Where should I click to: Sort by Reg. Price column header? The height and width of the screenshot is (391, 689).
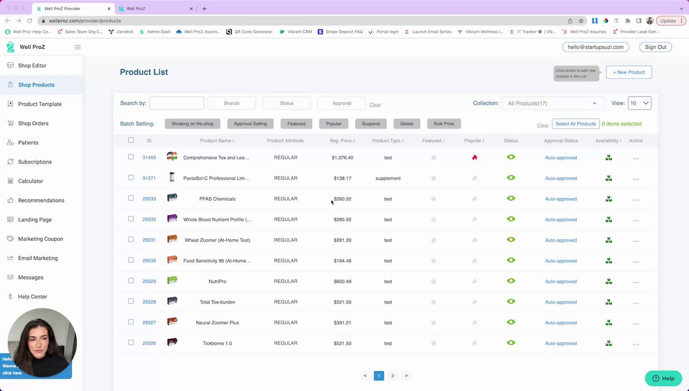342,141
